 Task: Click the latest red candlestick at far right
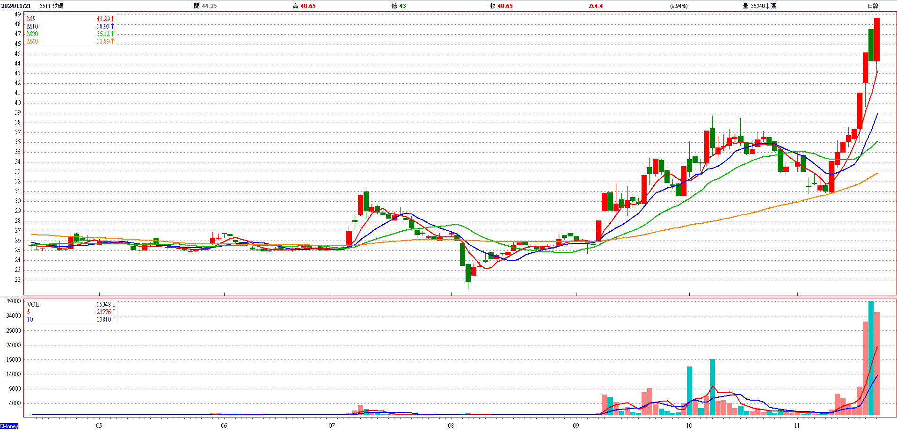[x=877, y=40]
